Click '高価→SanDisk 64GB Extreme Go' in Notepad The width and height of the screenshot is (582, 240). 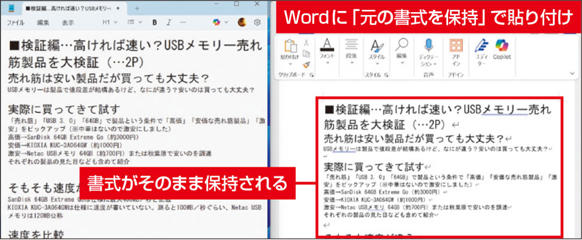click(73, 137)
